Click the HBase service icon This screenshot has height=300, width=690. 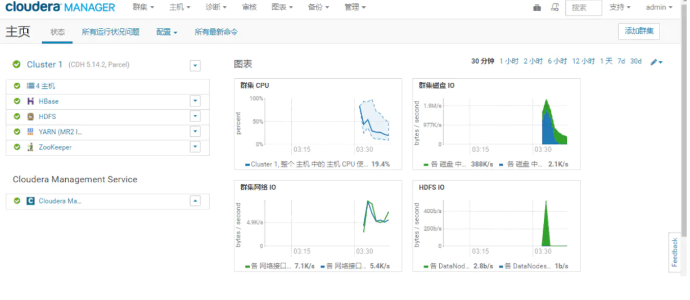pyautogui.click(x=31, y=101)
